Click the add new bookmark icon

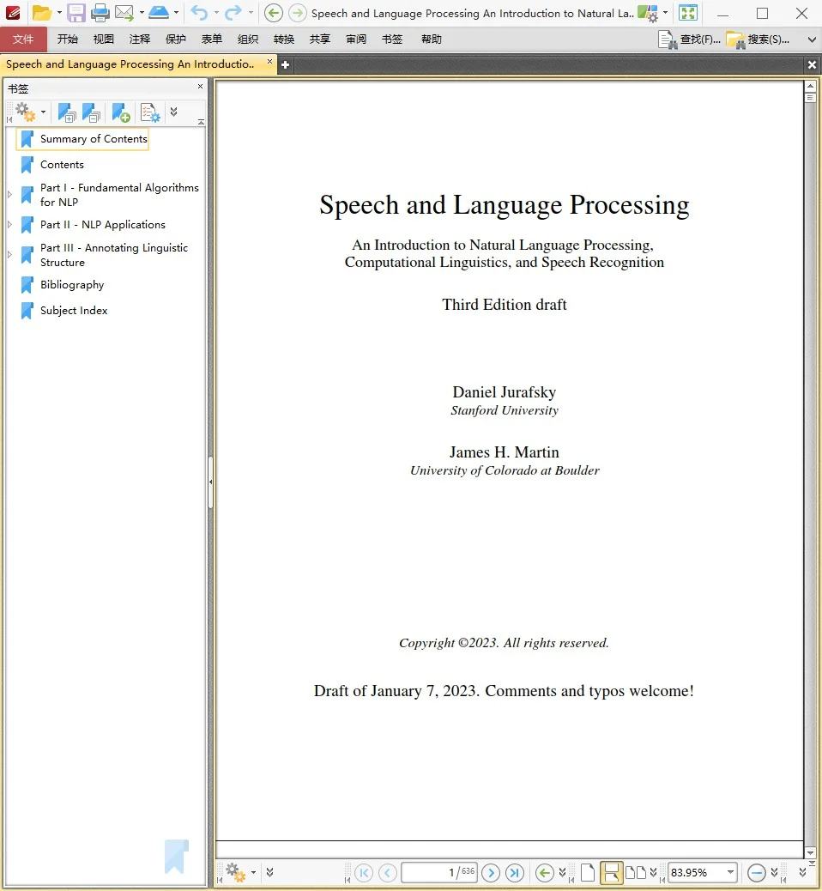pos(121,112)
